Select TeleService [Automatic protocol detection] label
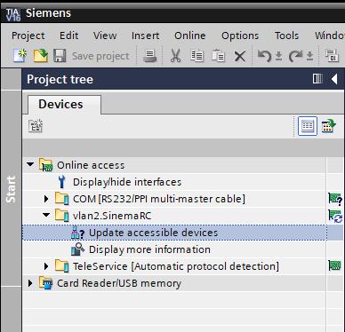The image size is (345, 332). coord(176,266)
